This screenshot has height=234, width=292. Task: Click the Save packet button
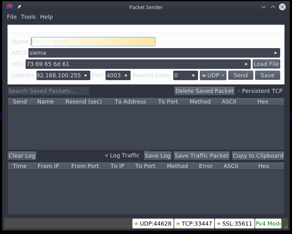[x=267, y=75]
